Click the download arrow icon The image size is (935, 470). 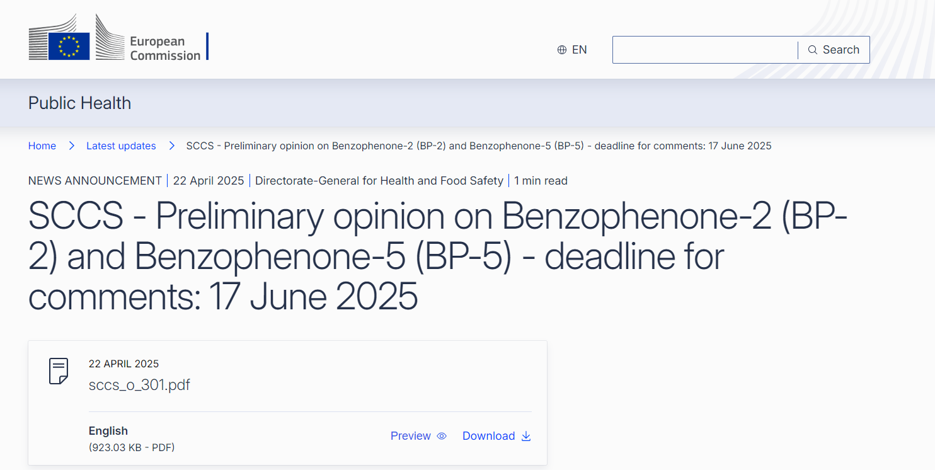(x=526, y=436)
